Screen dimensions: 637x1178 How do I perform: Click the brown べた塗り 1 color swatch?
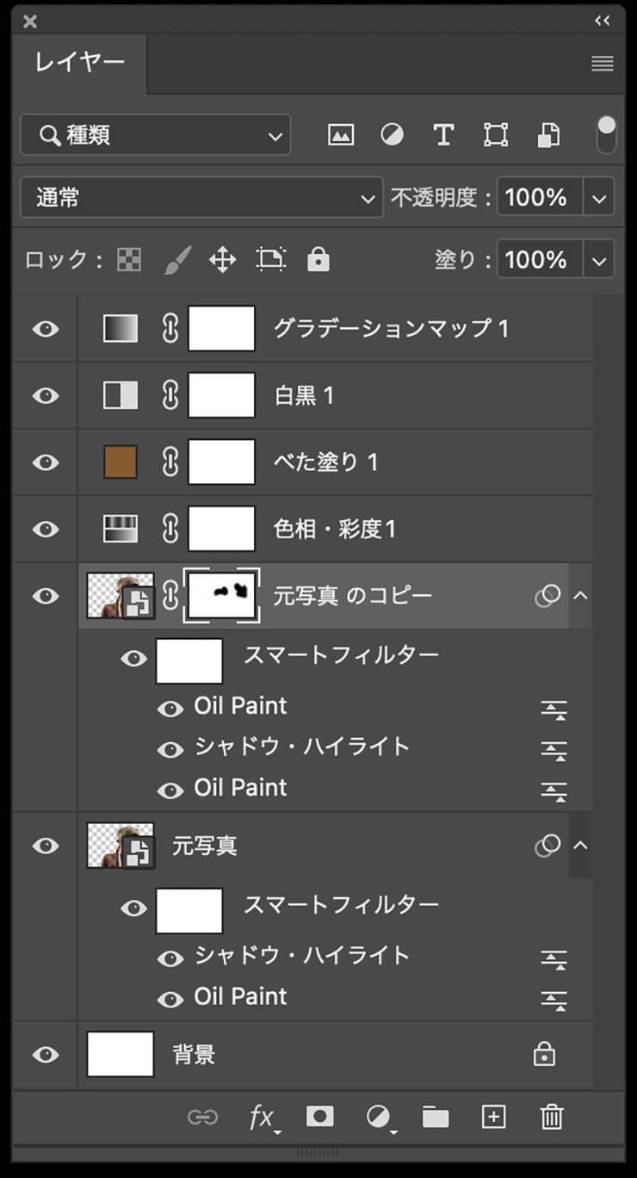pyautogui.click(x=121, y=462)
